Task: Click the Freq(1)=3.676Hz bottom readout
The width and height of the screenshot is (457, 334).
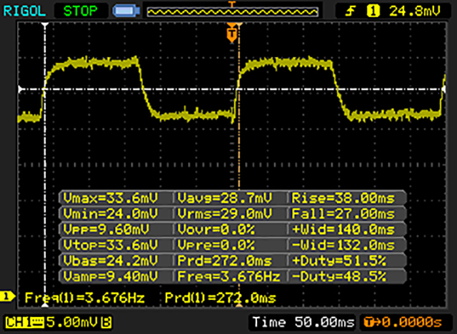Action: tap(84, 298)
